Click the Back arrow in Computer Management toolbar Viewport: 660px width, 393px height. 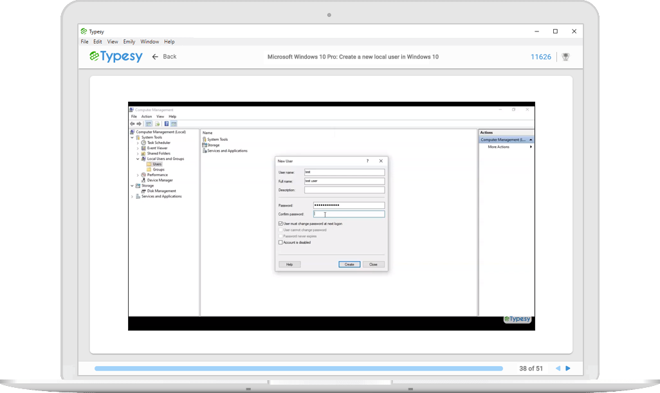pyautogui.click(x=133, y=123)
